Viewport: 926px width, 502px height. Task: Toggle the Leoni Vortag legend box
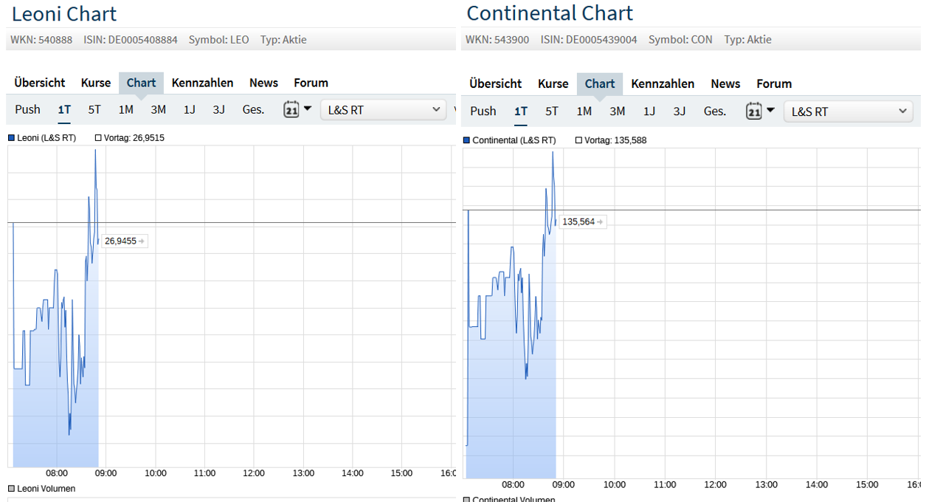click(x=98, y=138)
